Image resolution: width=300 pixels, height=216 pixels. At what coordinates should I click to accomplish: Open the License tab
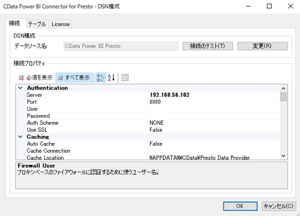pos(60,24)
